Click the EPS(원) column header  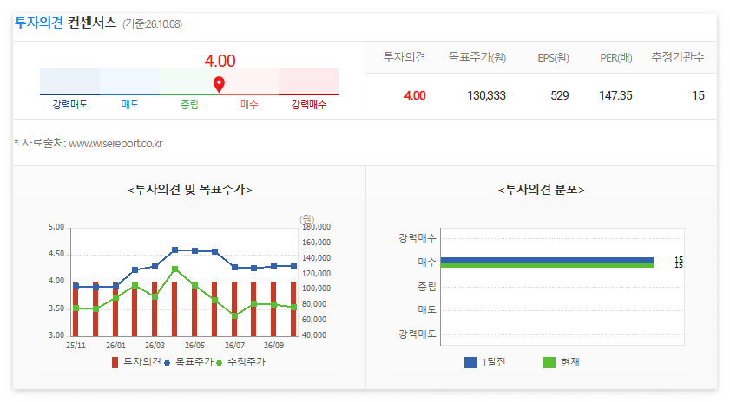click(x=553, y=58)
